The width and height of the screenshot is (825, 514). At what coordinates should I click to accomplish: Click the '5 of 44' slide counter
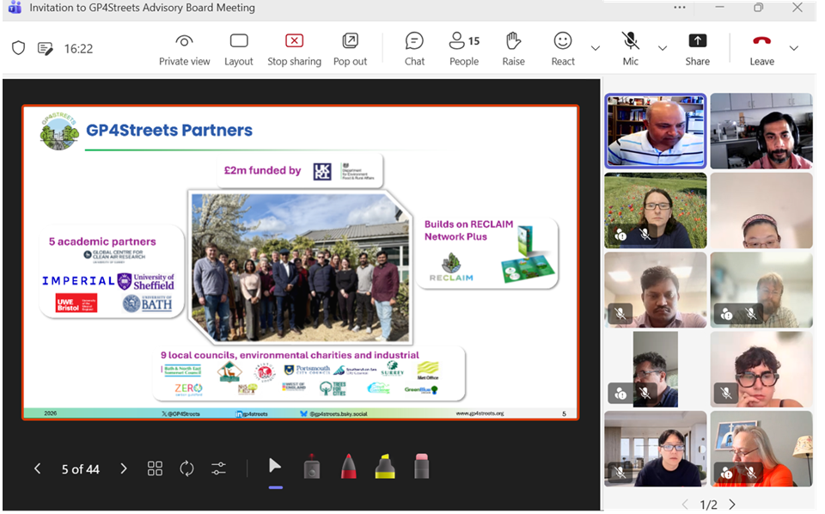point(81,468)
